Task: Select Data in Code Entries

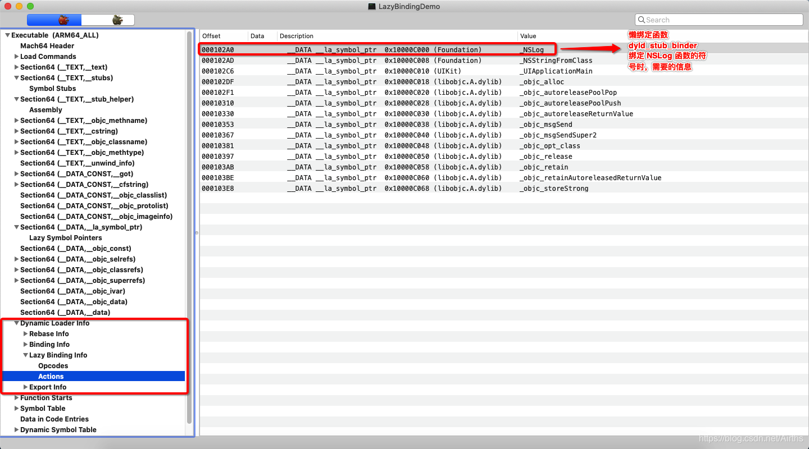Action: pyautogui.click(x=54, y=419)
